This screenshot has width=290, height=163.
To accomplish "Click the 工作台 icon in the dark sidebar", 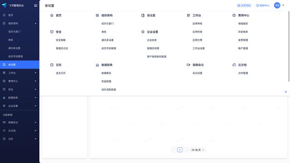I will click(4, 73).
